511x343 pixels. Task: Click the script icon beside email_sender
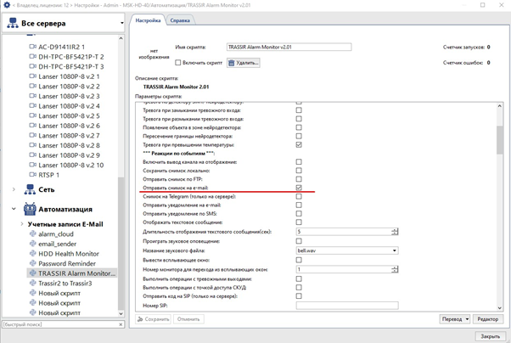pyautogui.click(x=32, y=244)
